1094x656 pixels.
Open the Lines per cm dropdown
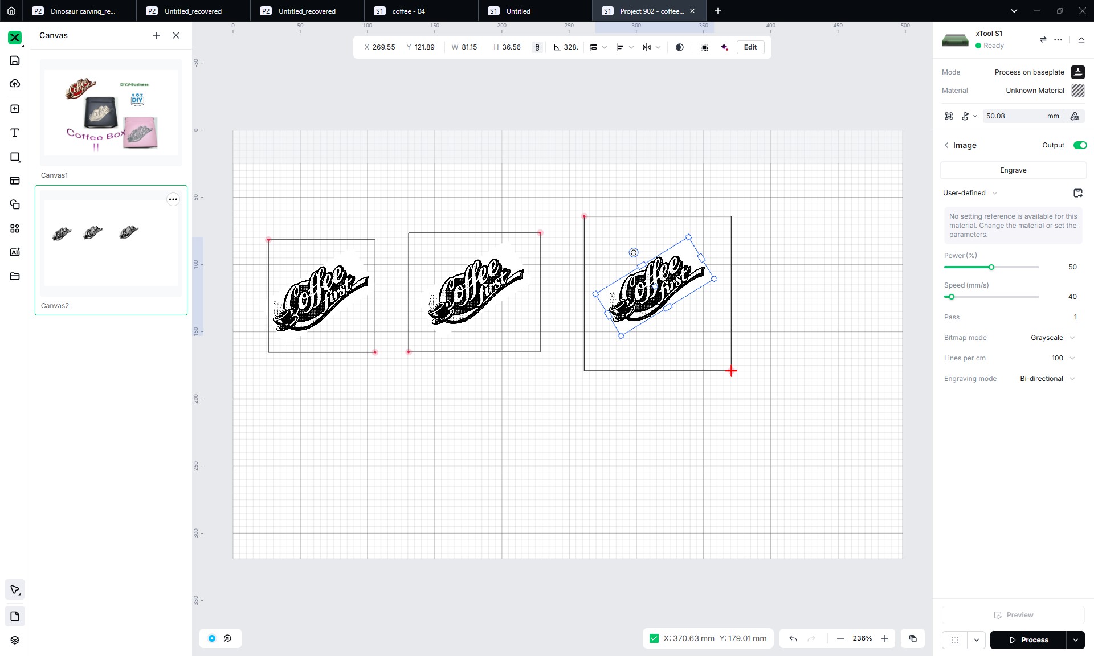click(x=1063, y=358)
